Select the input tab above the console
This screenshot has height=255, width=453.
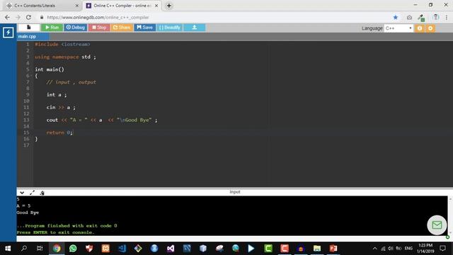tap(235, 192)
